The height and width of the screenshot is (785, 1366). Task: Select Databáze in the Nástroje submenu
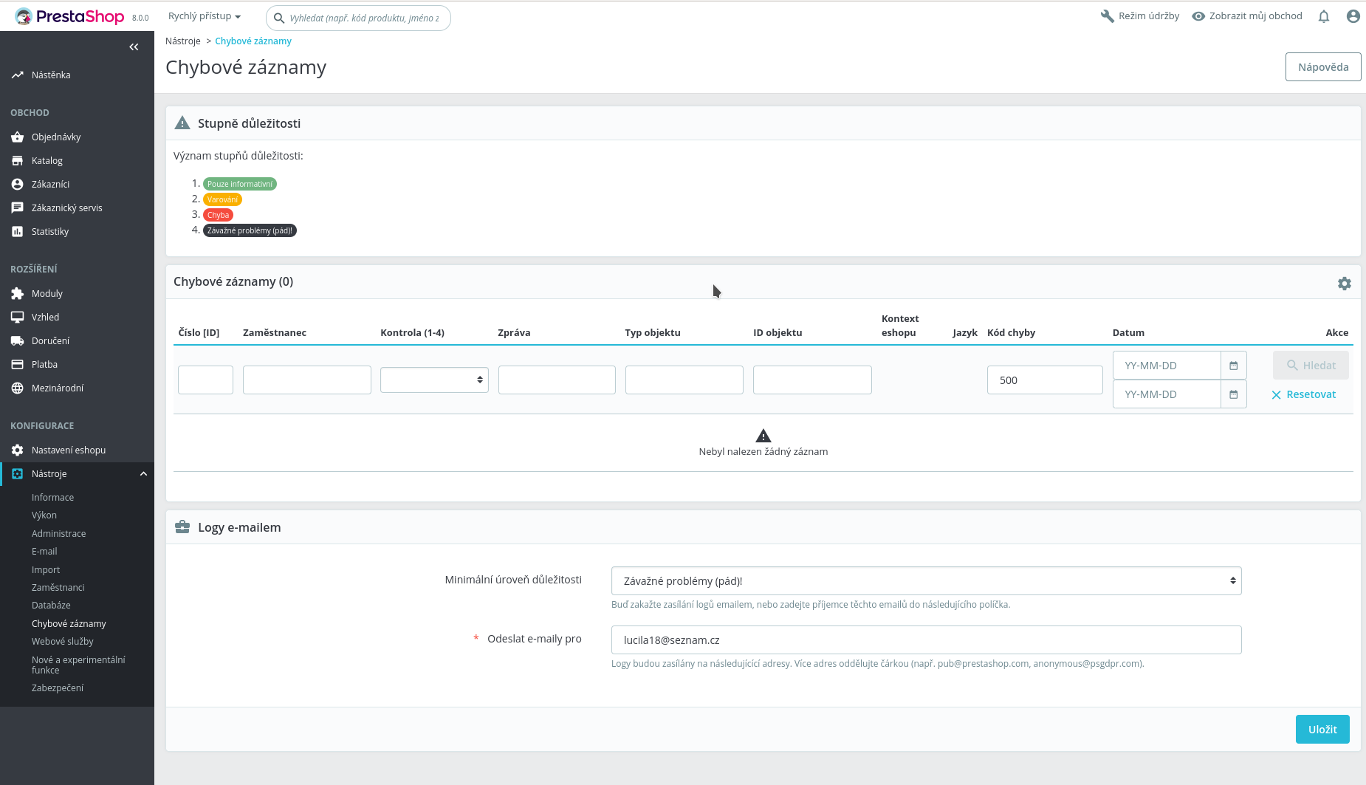click(x=51, y=605)
